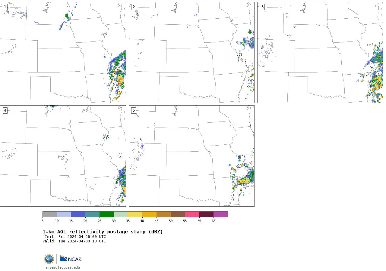
Task: Select the light lavender 10-15 dBZ swatch
Action: 64,214
